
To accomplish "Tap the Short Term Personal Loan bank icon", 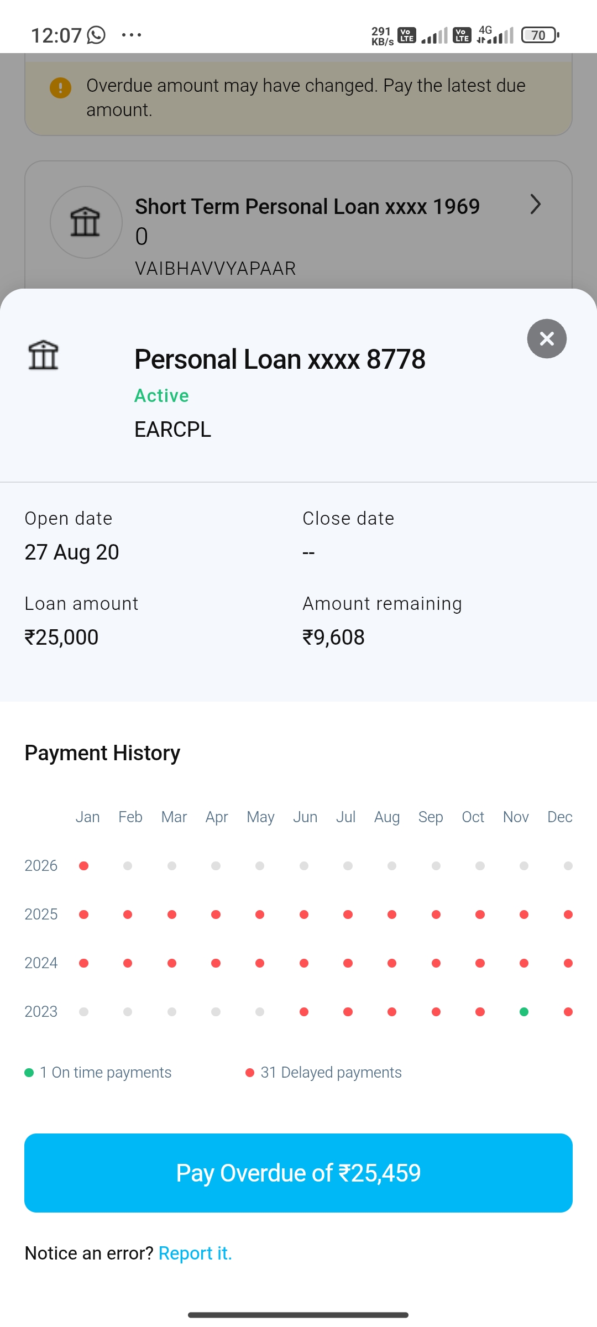I will coord(86,222).
